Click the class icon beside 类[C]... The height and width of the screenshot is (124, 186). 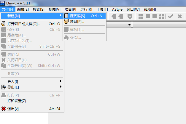click(66, 37)
